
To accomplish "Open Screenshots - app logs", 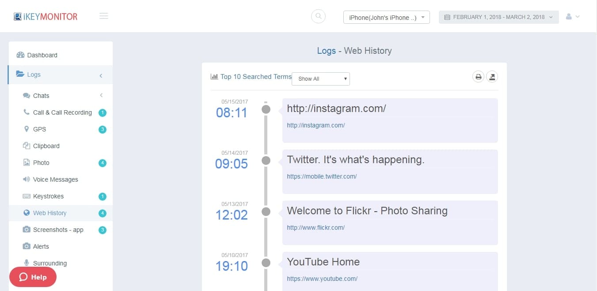I will point(58,230).
